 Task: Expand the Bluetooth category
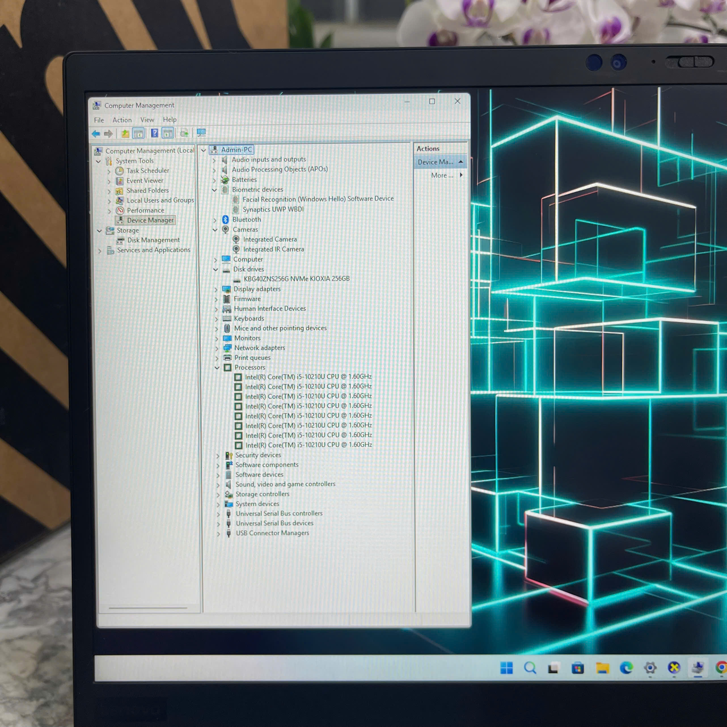pos(215,220)
